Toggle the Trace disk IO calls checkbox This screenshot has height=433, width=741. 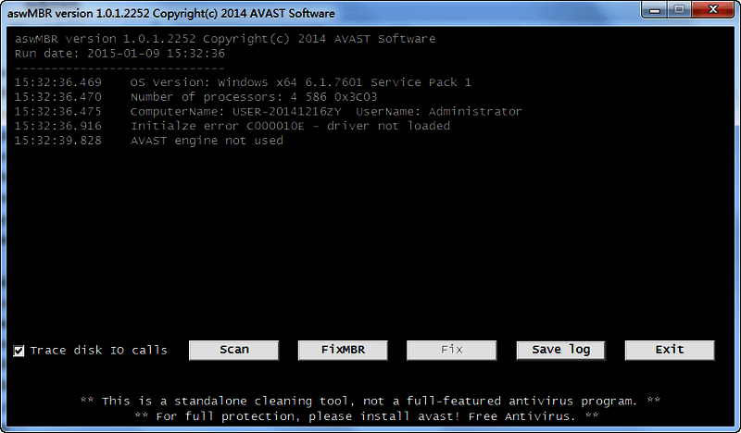[19, 351]
